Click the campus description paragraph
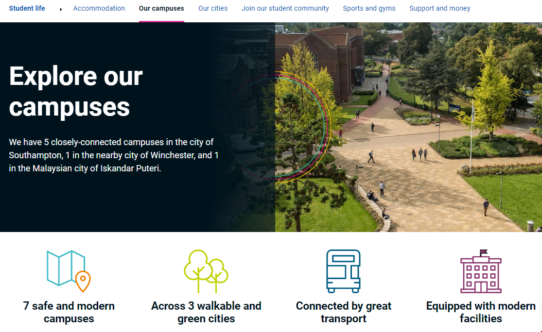The height and width of the screenshot is (332, 542). pyautogui.click(x=114, y=155)
